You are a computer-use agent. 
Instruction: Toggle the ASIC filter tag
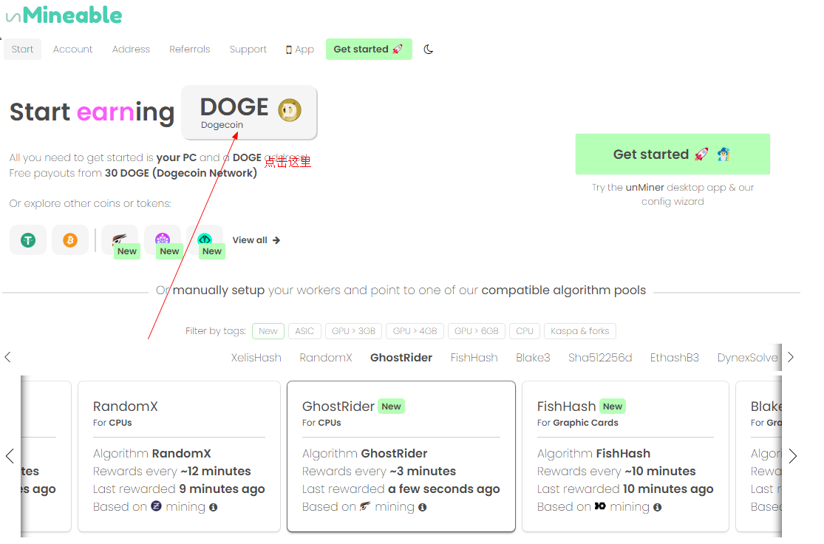click(305, 331)
